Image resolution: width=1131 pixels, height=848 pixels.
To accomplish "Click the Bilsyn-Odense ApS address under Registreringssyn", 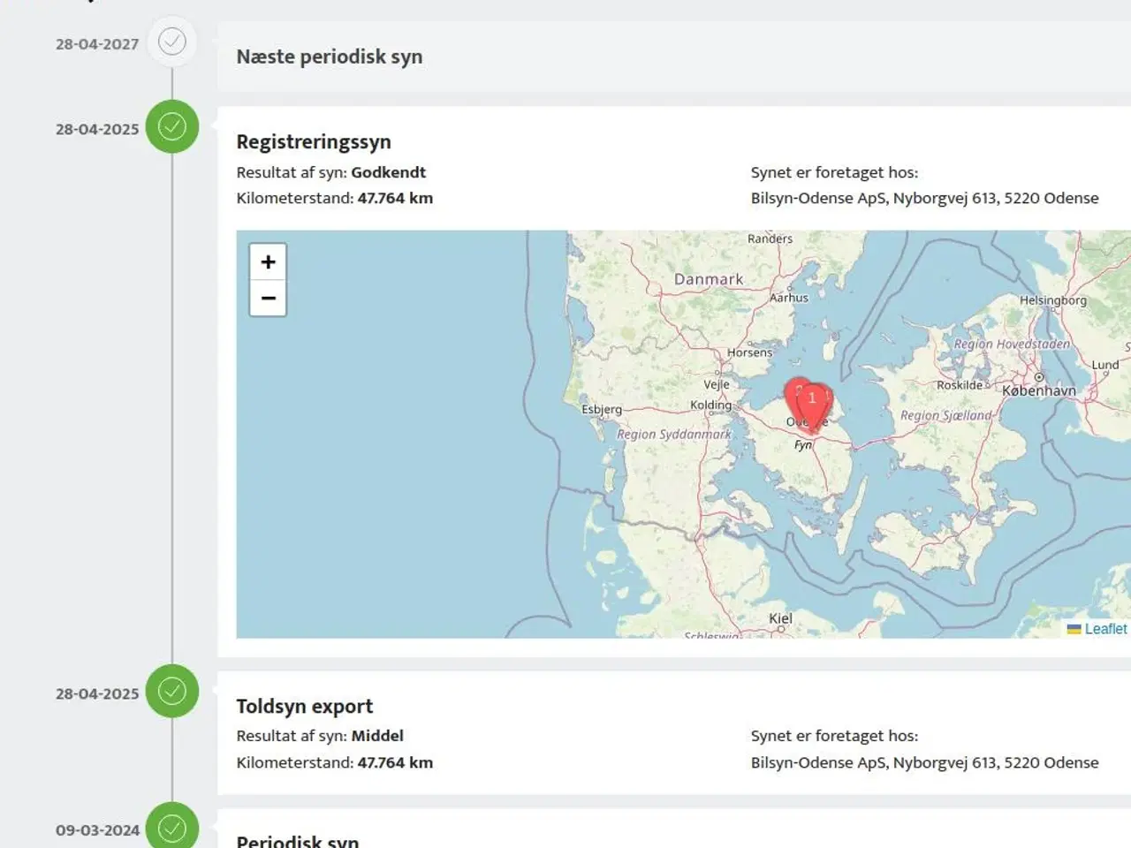I will (925, 198).
